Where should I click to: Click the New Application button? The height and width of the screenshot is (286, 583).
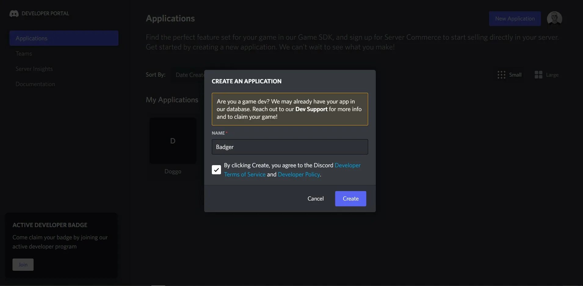[515, 19]
